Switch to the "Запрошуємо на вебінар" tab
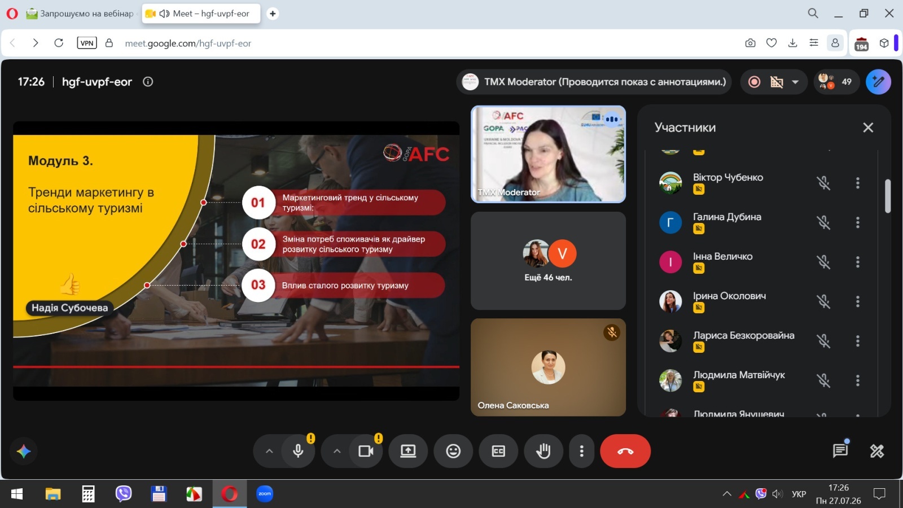 81,14
